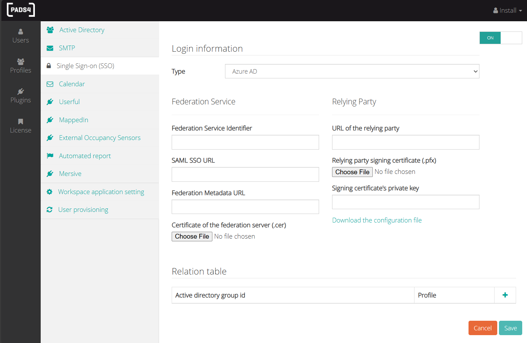Go to Plugins in left navigation
This screenshot has height=343, width=527.
[x=21, y=96]
